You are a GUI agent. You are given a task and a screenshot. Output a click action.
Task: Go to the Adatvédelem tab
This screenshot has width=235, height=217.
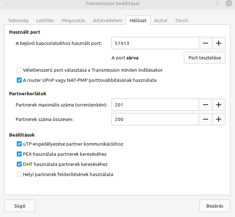click(108, 20)
